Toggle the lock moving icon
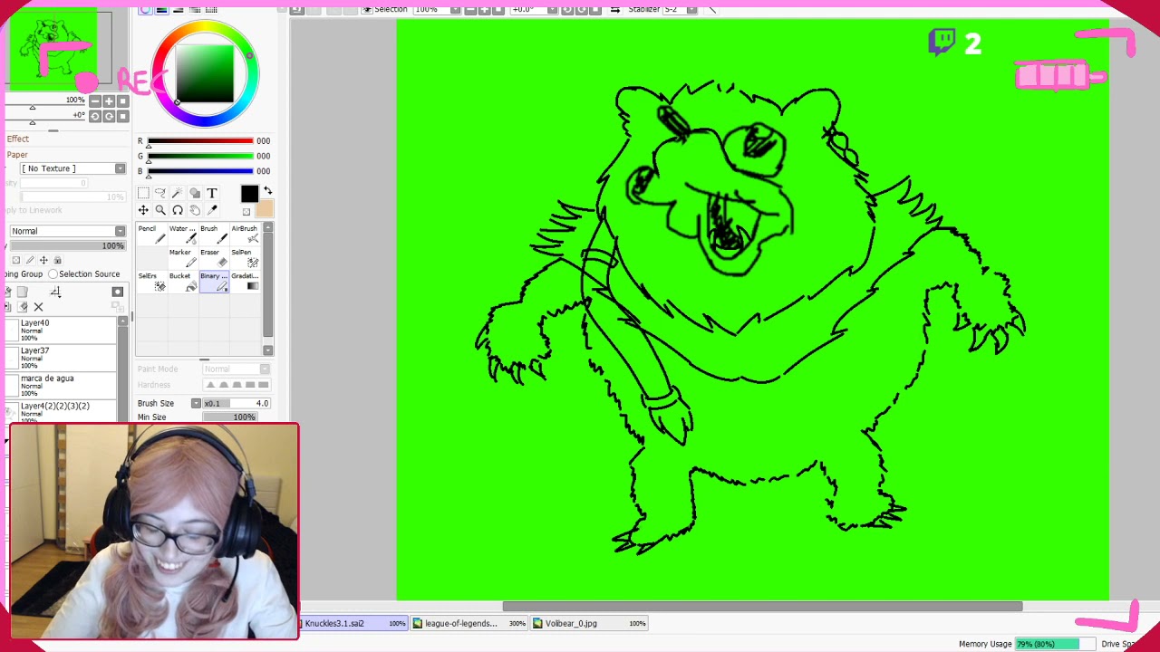Image resolution: width=1160 pixels, height=652 pixels. [x=43, y=261]
